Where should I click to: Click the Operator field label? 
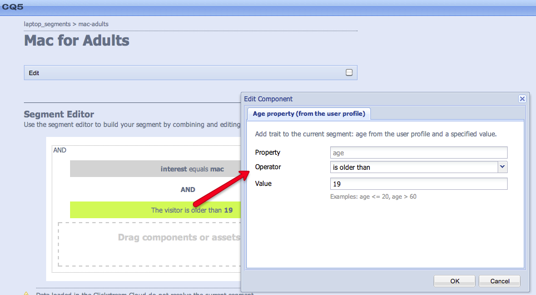click(x=268, y=166)
